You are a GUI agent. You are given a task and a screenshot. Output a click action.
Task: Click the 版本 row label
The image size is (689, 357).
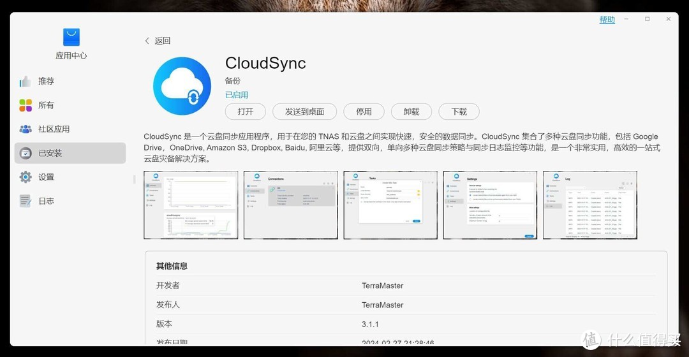pos(164,324)
